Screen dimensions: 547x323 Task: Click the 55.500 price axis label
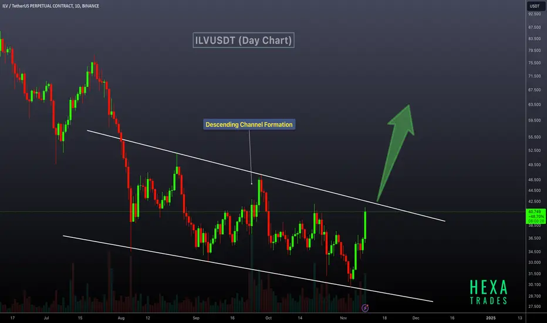(535, 137)
